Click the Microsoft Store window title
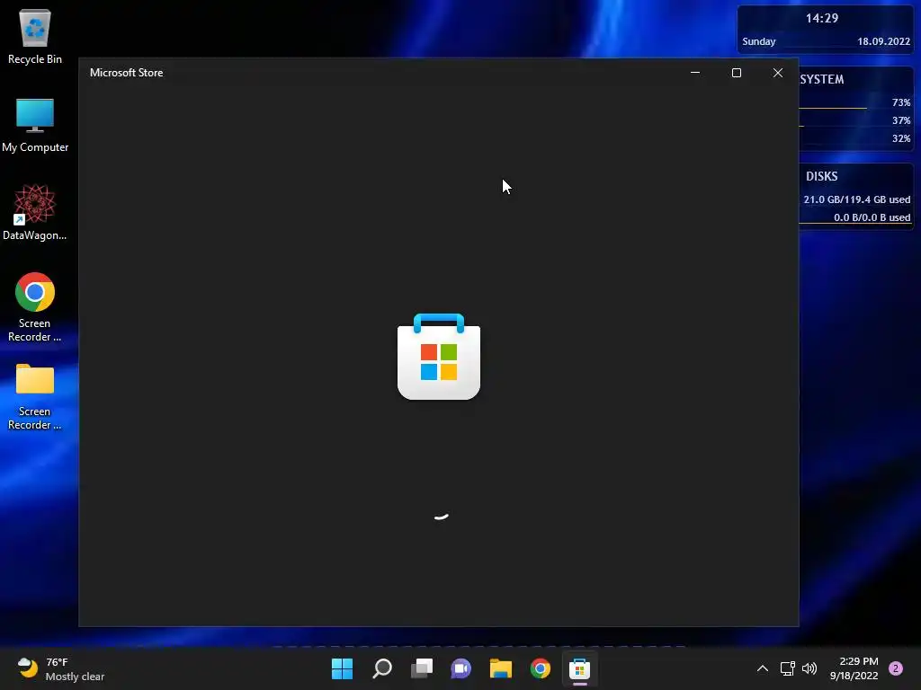921x690 pixels. pos(126,73)
